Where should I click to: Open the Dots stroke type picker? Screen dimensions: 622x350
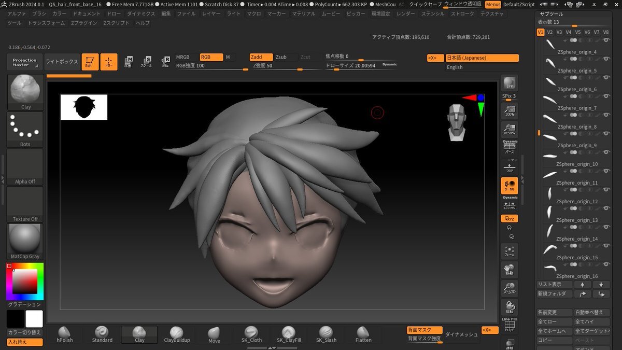click(25, 130)
